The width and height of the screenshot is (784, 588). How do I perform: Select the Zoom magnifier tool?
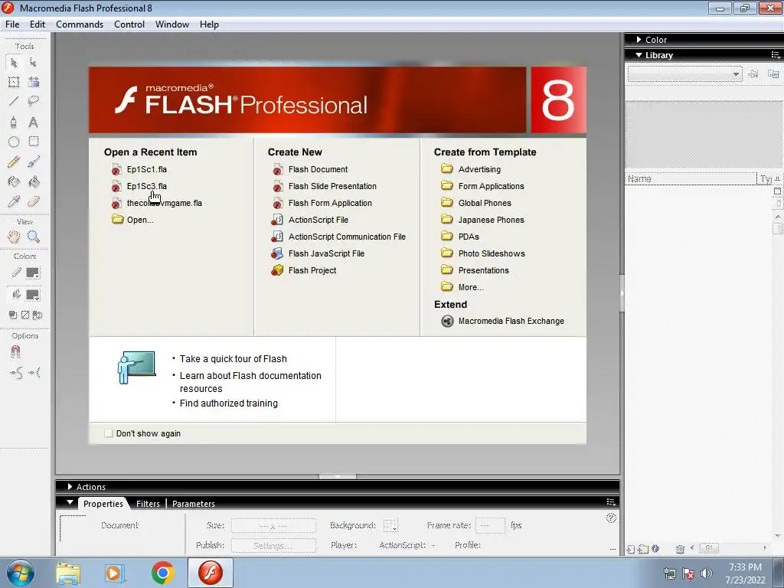34,237
